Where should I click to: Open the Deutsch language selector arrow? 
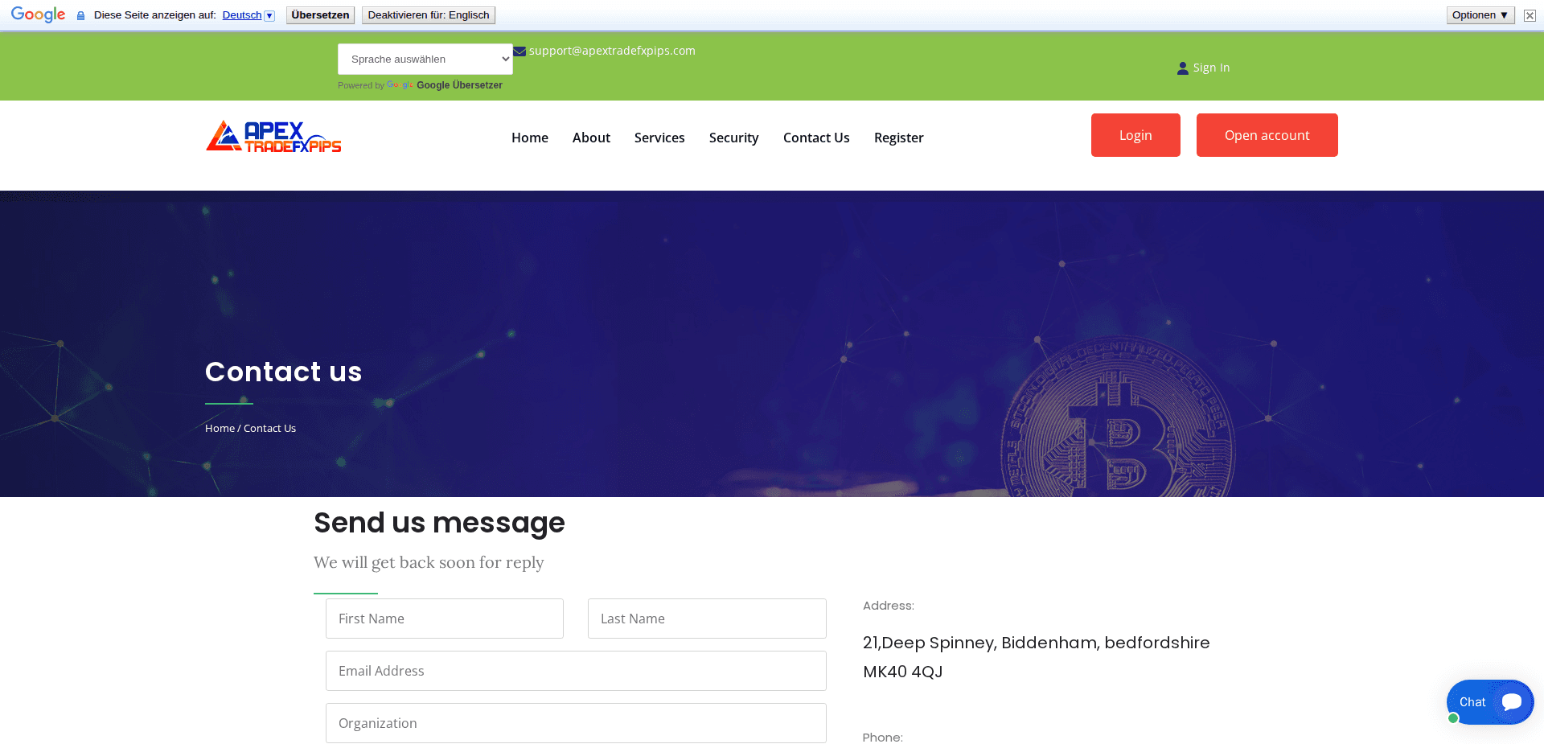point(268,14)
